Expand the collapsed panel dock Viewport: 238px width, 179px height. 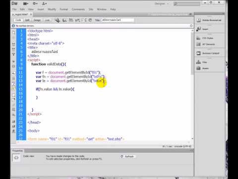[223, 14]
